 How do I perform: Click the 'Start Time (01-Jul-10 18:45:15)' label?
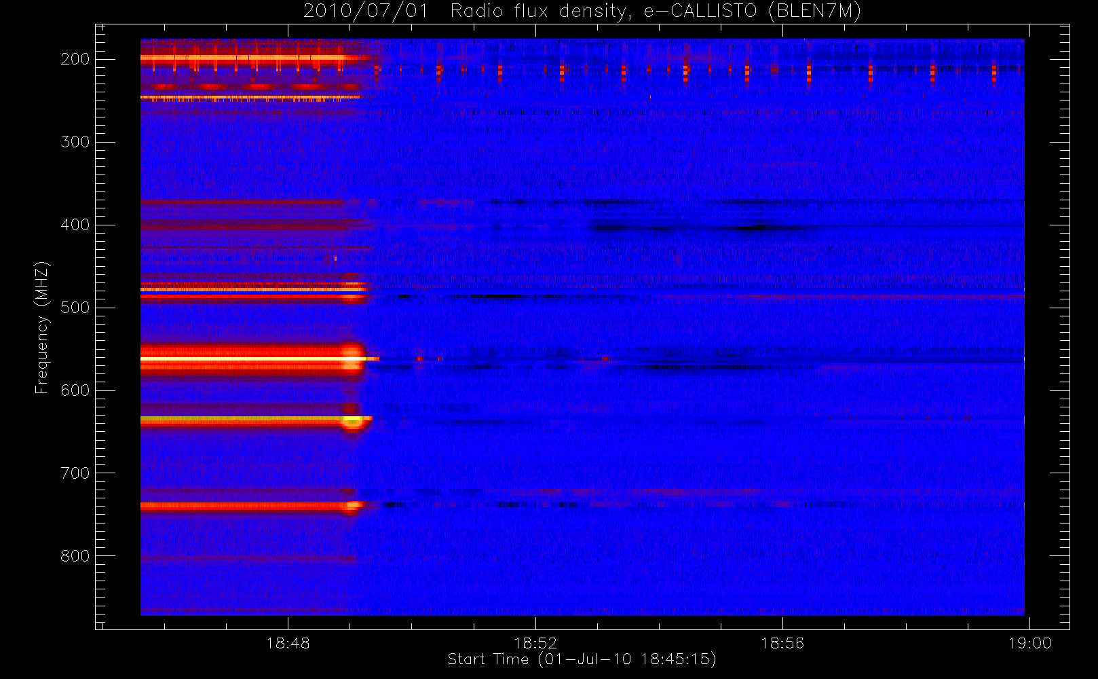click(582, 659)
